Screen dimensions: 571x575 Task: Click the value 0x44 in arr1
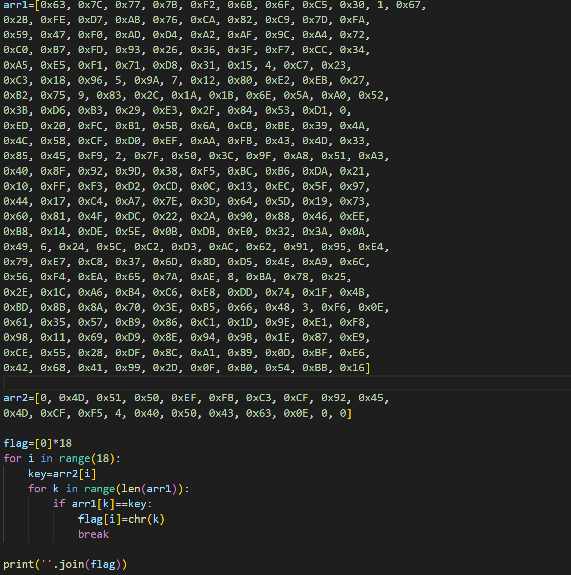[x=16, y=201]
